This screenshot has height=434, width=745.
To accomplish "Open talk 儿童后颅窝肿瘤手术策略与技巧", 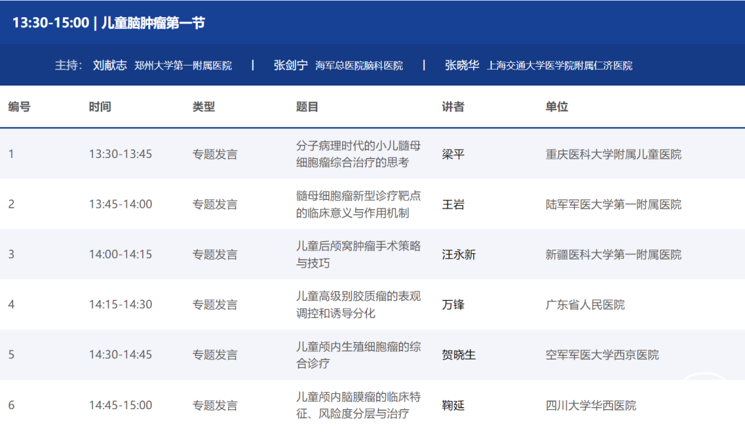I will point(358,255).
